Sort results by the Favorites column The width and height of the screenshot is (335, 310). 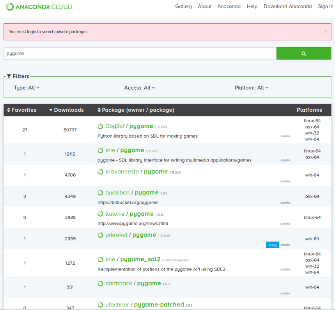[x=22, y=110]
